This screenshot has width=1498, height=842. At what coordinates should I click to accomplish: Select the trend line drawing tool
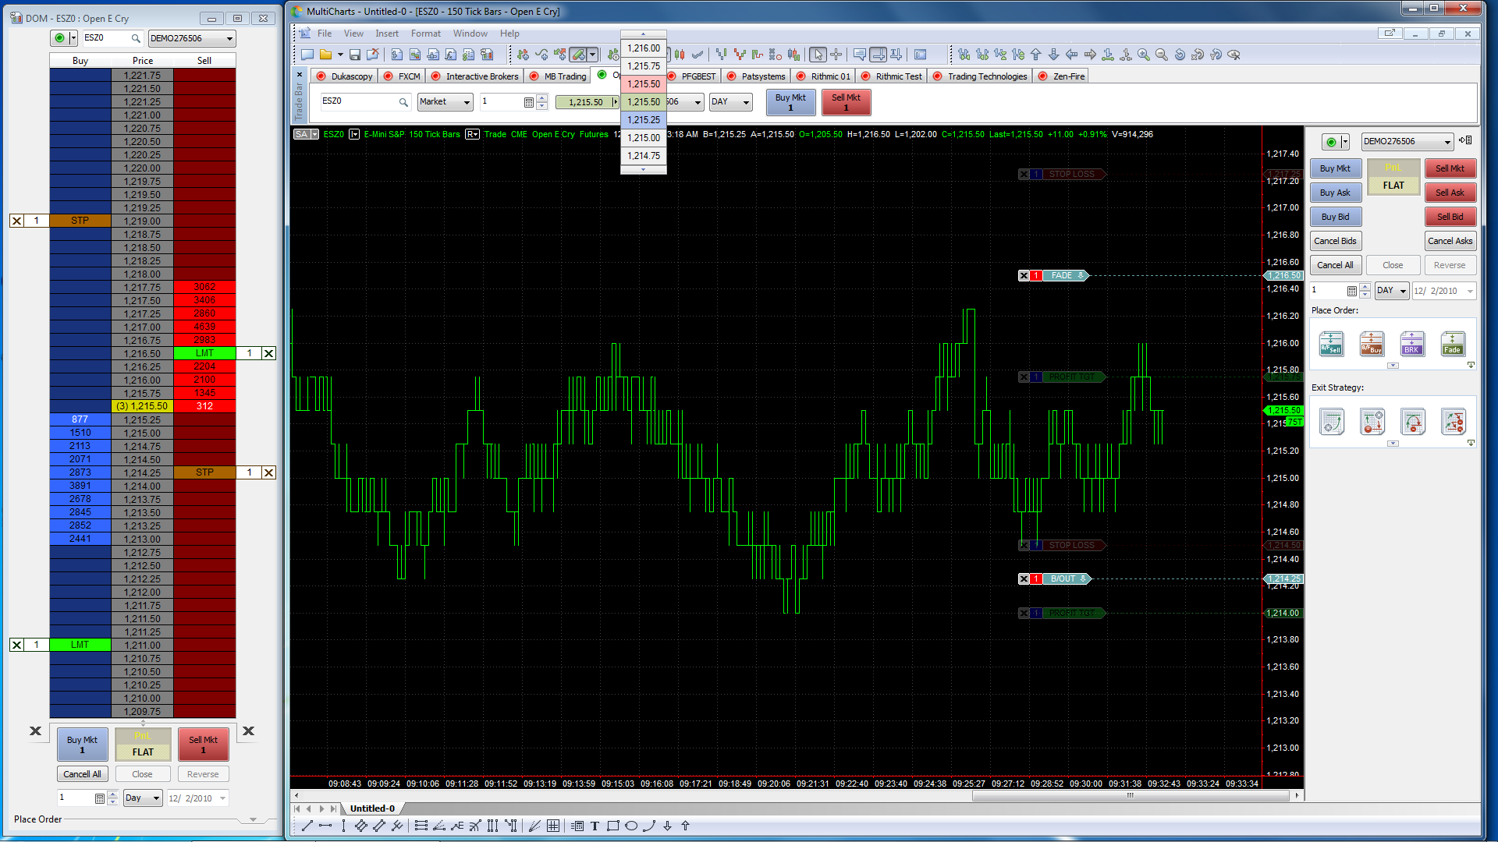point(307,826)
